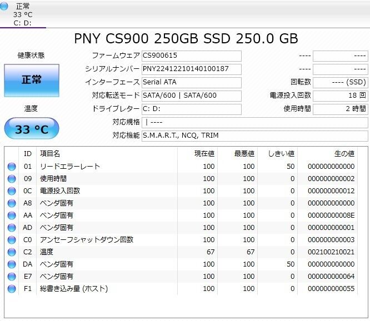
Task: Click threshold value 50 in row DA
Action: point(291,264)
